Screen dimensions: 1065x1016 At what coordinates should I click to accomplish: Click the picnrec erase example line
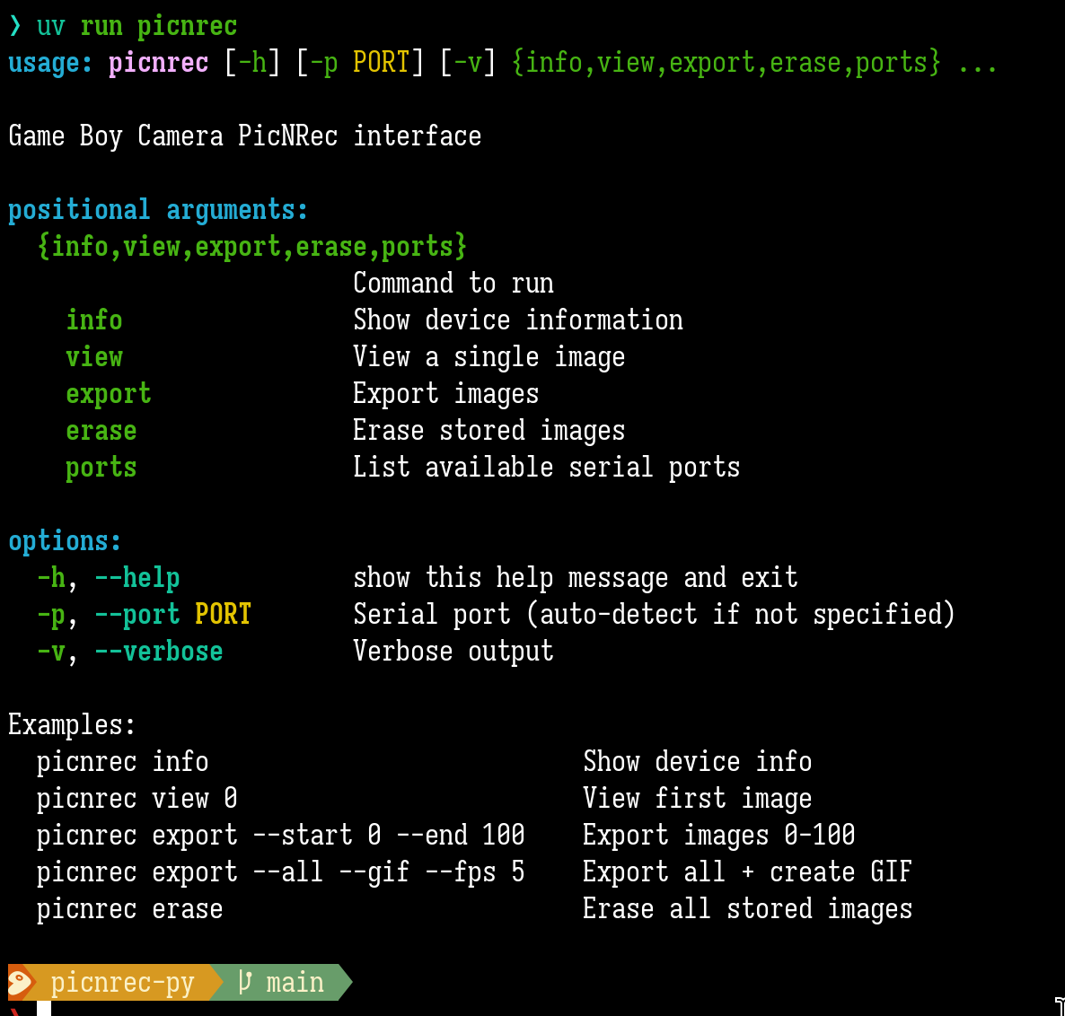tap(129, 908)
